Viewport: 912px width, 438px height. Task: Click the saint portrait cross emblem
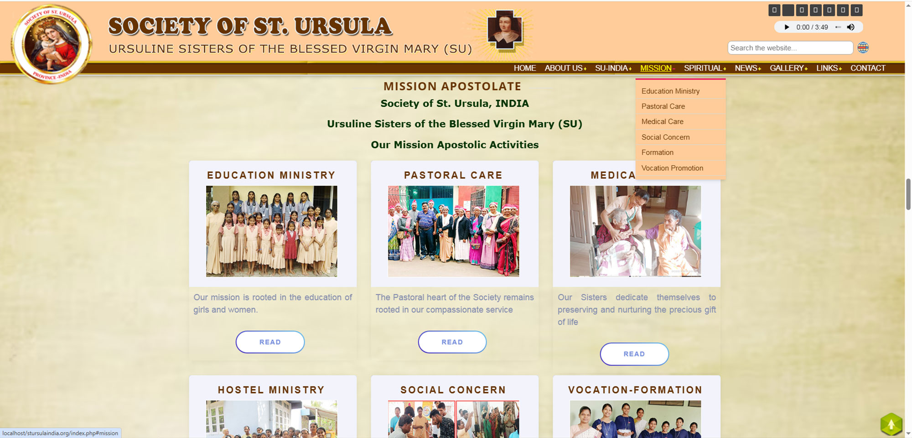coord(505,30)
